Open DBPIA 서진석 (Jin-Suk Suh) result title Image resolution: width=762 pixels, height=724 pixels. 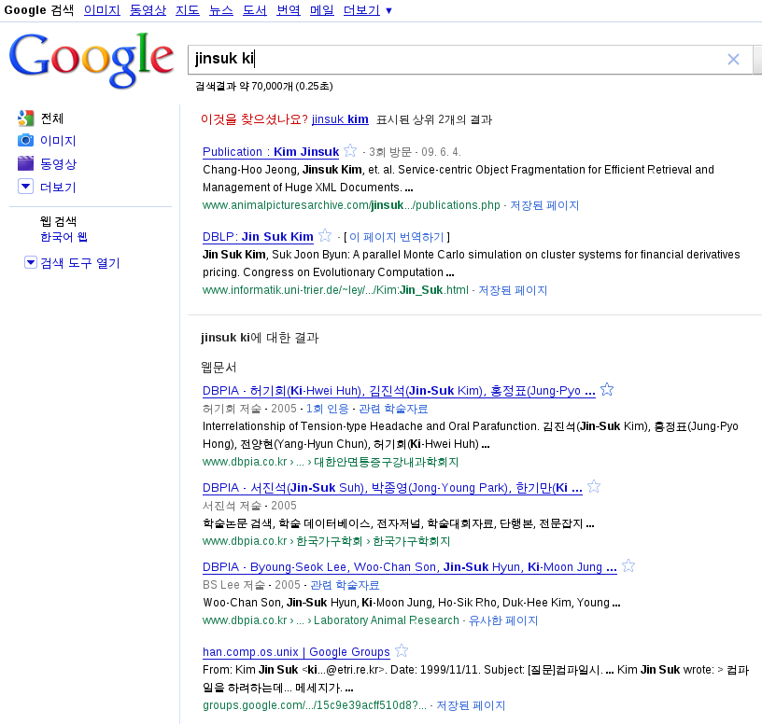click(x=392, y=488)
